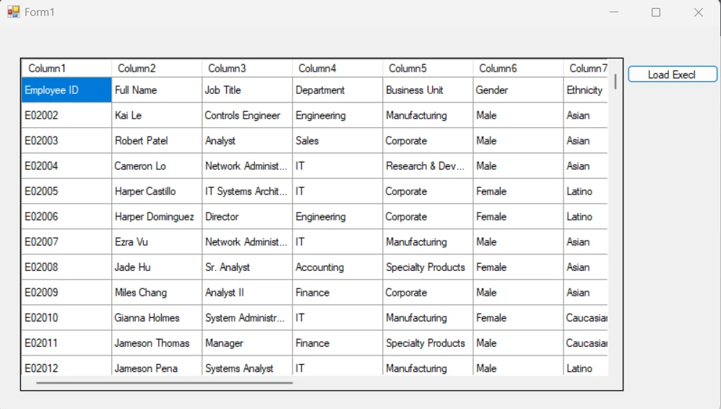Viewport: 721px width, 409px height.
Task: Click the Form1 application icon
Action: (x=14, y=12)
